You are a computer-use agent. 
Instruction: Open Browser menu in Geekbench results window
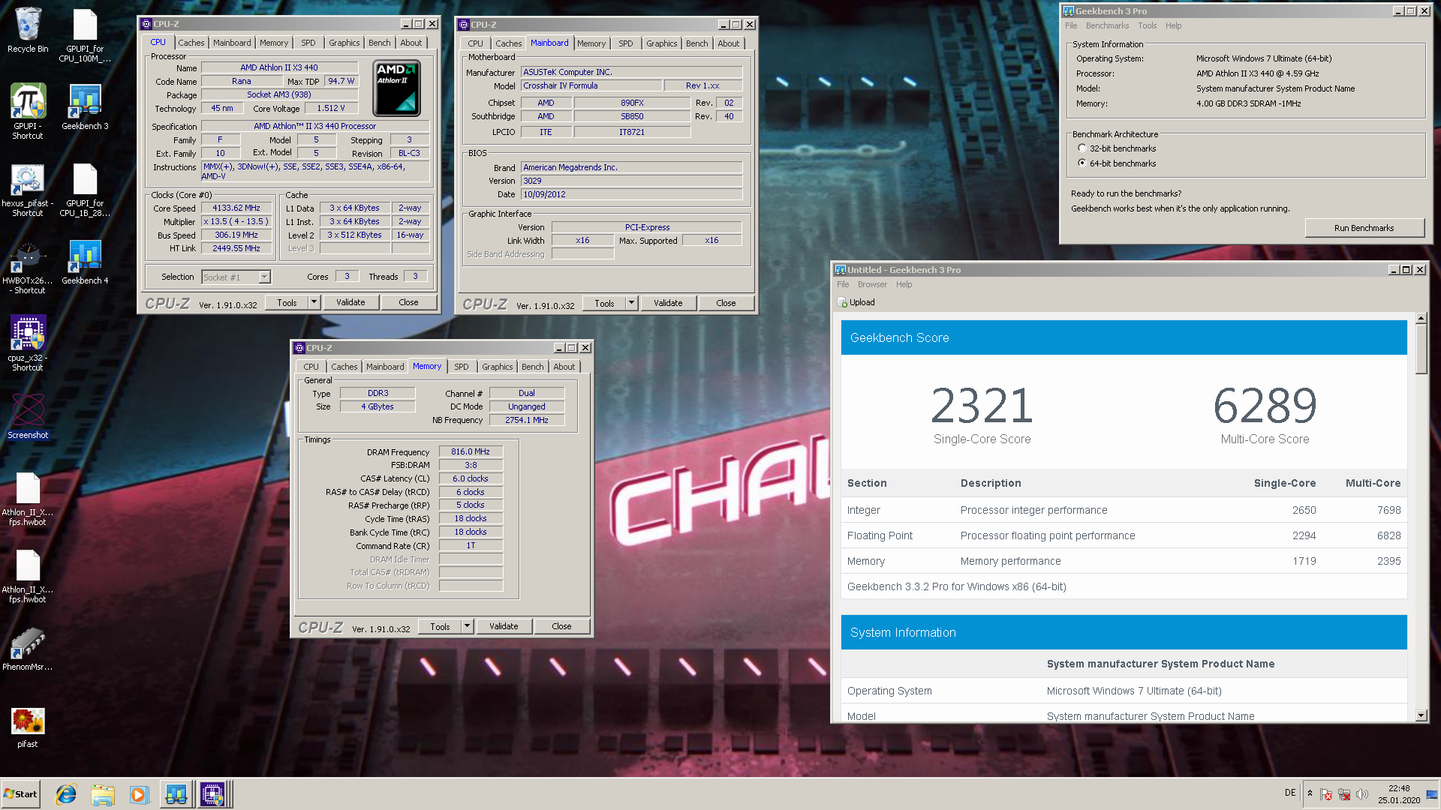click(x=872, y=284)
